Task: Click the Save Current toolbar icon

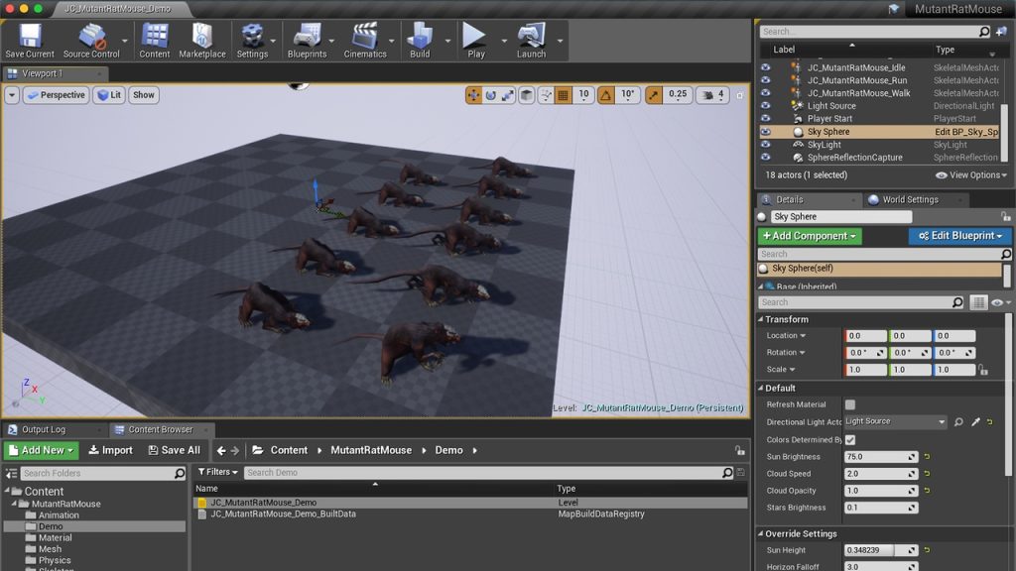Action: 30,40
